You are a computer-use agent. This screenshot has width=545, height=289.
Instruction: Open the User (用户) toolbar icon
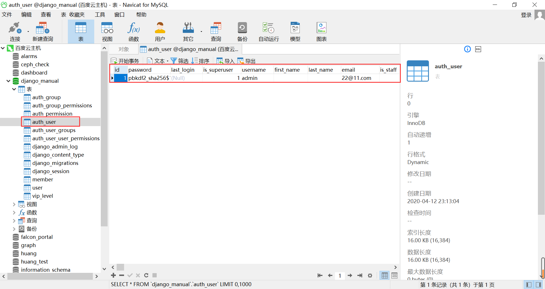pyautogui.click(x=160, y=31)
